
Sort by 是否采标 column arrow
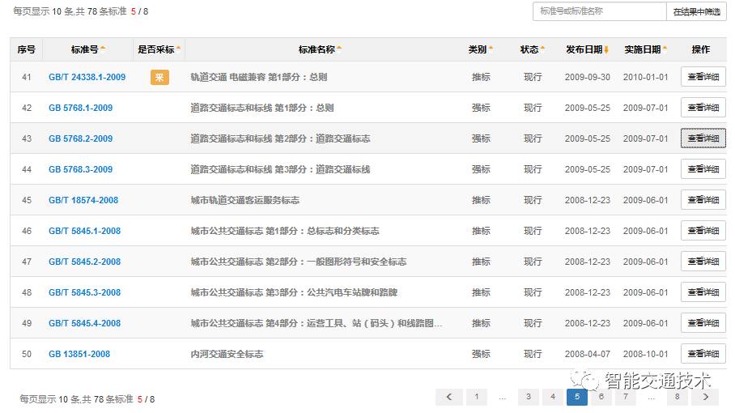[x=178, y=49]
